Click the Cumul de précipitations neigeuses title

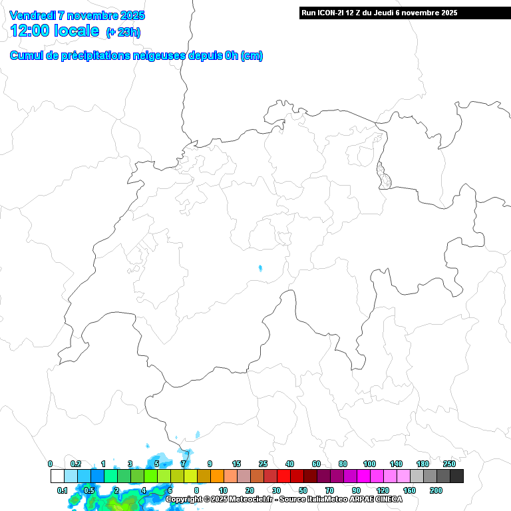click(x=136, y=56)
